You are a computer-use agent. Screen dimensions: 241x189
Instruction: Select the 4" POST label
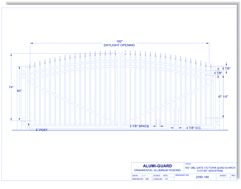42,130
